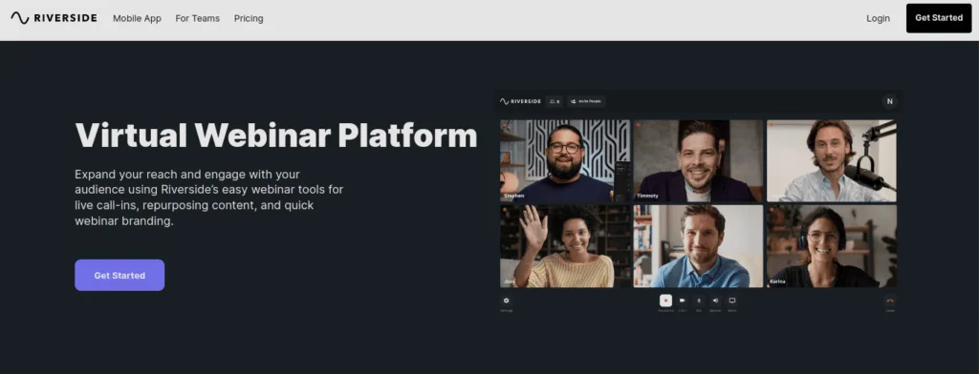Select Timmoty's video tile
The height and width of the screenshot is (374, 979).
(x=698, y=161)
